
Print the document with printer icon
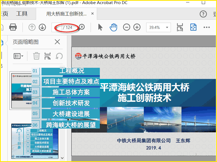13,27
